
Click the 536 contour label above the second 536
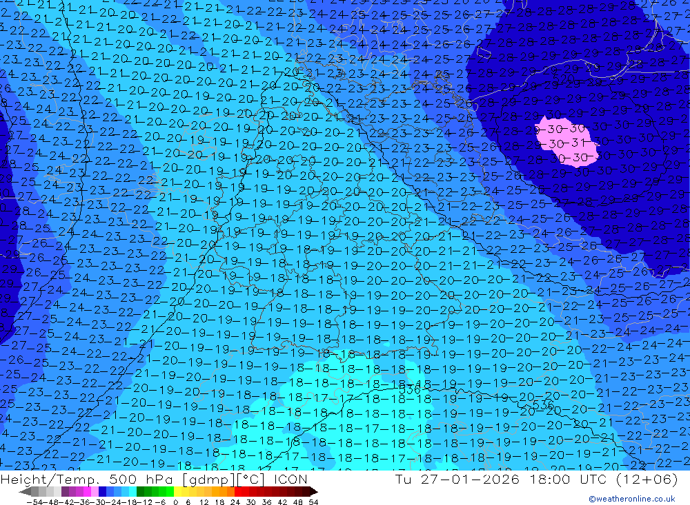[410, 390]
